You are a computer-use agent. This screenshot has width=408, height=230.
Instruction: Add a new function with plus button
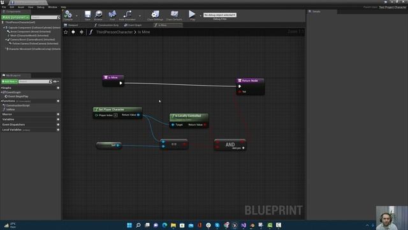coord(58,101)
